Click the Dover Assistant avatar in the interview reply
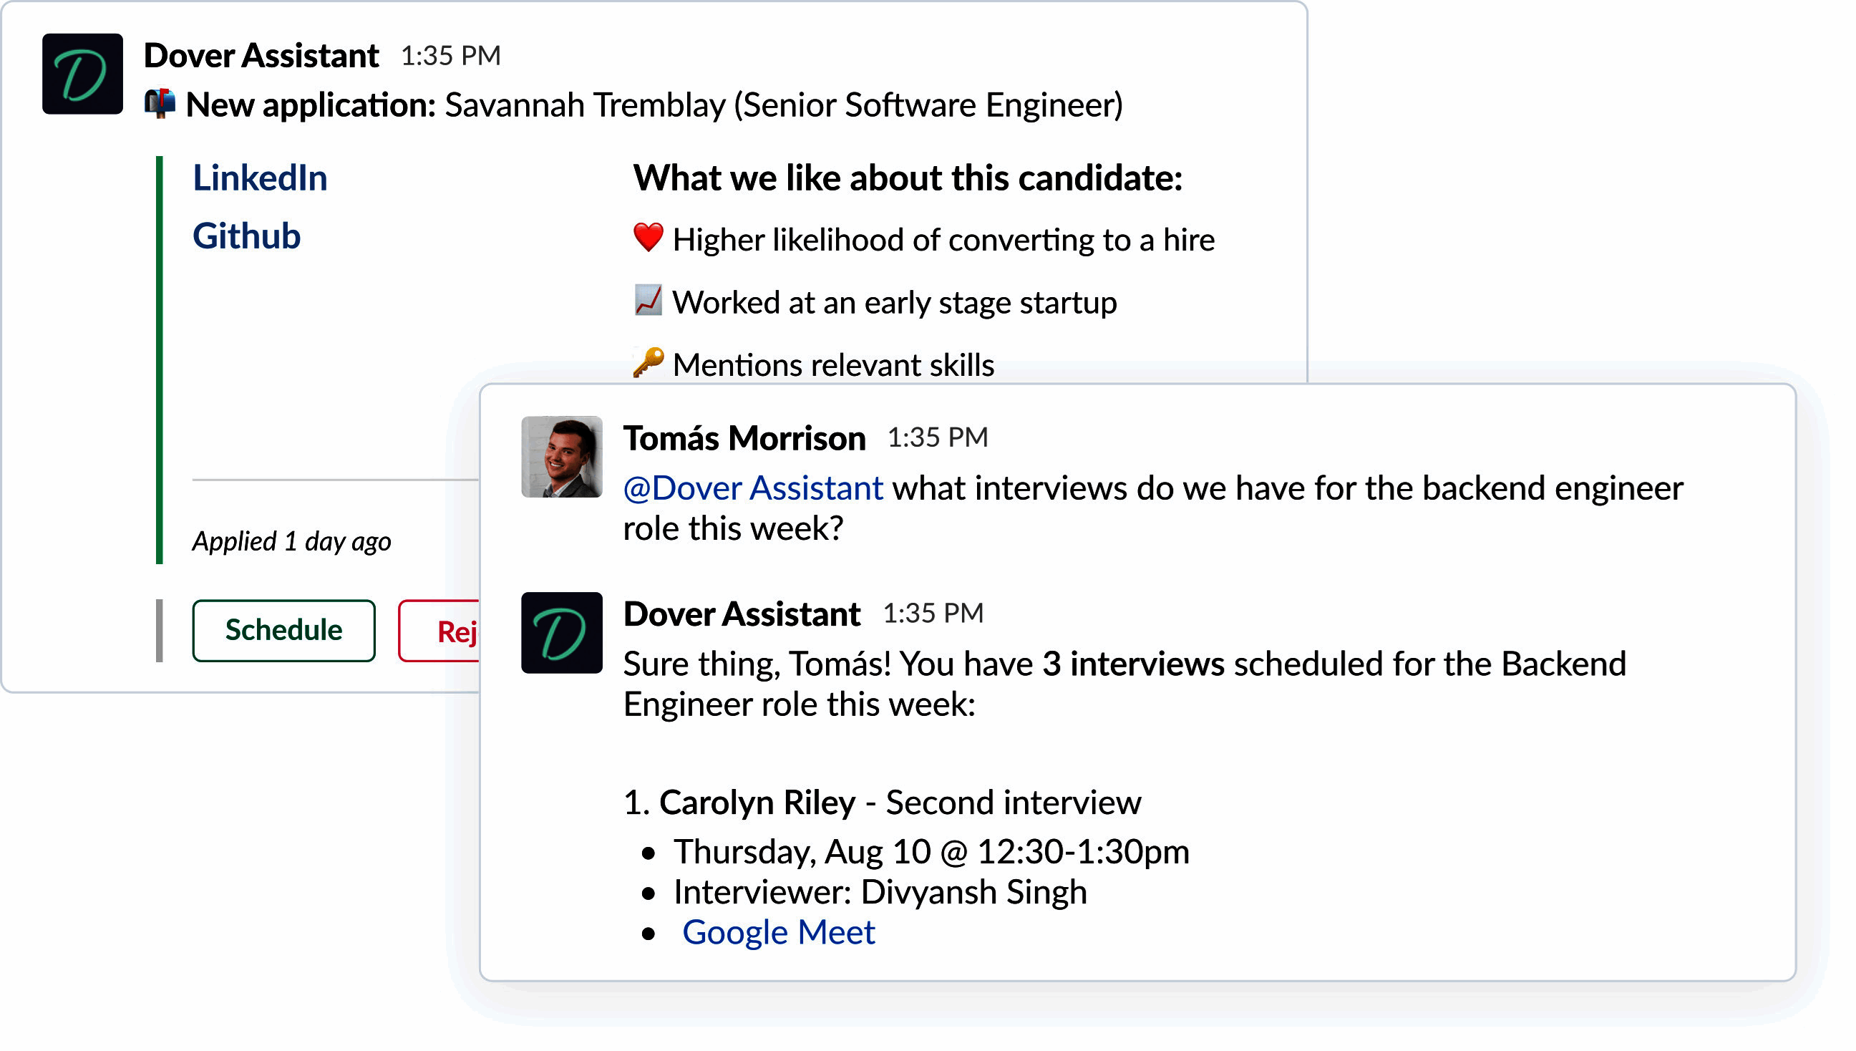This screenshot has width=1856, height=1051. pyautogui.click(x=561, y=632)
